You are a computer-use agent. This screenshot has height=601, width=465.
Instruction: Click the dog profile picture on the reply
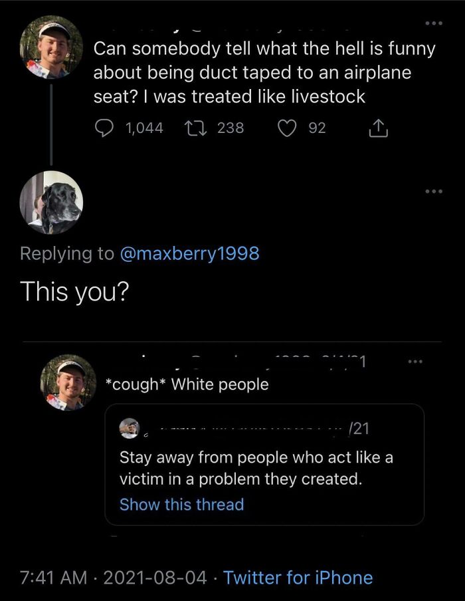tap(51, 203)
